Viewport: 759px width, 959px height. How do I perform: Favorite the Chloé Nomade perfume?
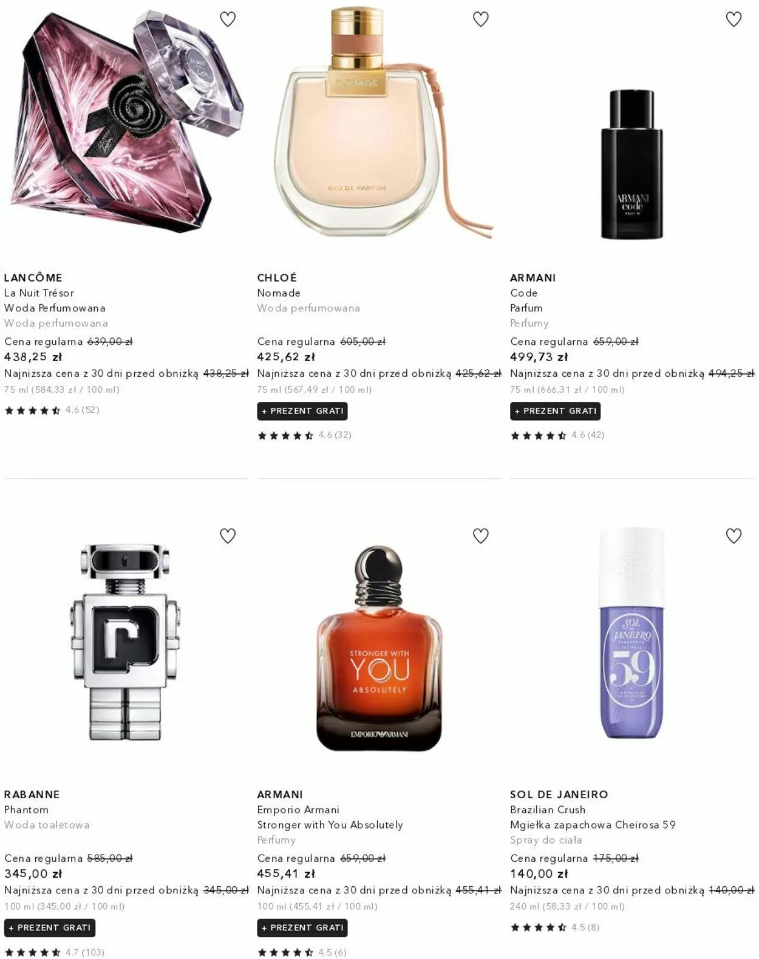(x=481, y=19)
